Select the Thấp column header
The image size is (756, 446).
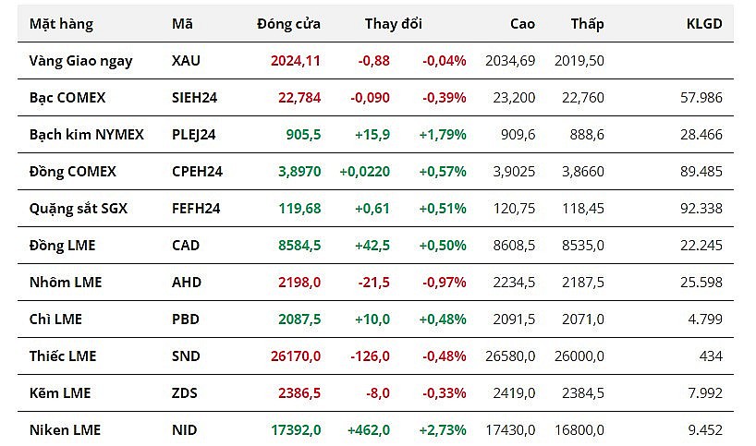coord(587,24)
